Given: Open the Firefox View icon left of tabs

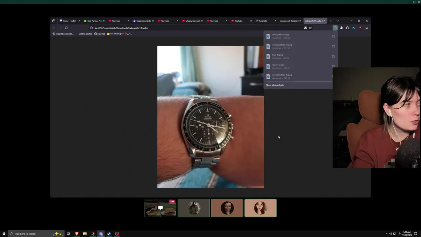Looking at the screenshot, I should click(x=54, y=21).
